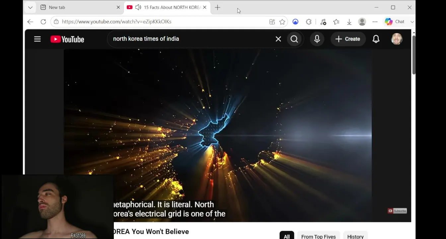The height and width of the screenshot is (239, 446).
Task: Open Copilot Chat in the browser
Action: (395, 22)
